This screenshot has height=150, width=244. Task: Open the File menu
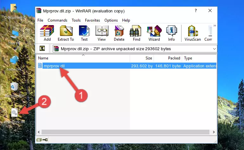(x=40, y=20)
